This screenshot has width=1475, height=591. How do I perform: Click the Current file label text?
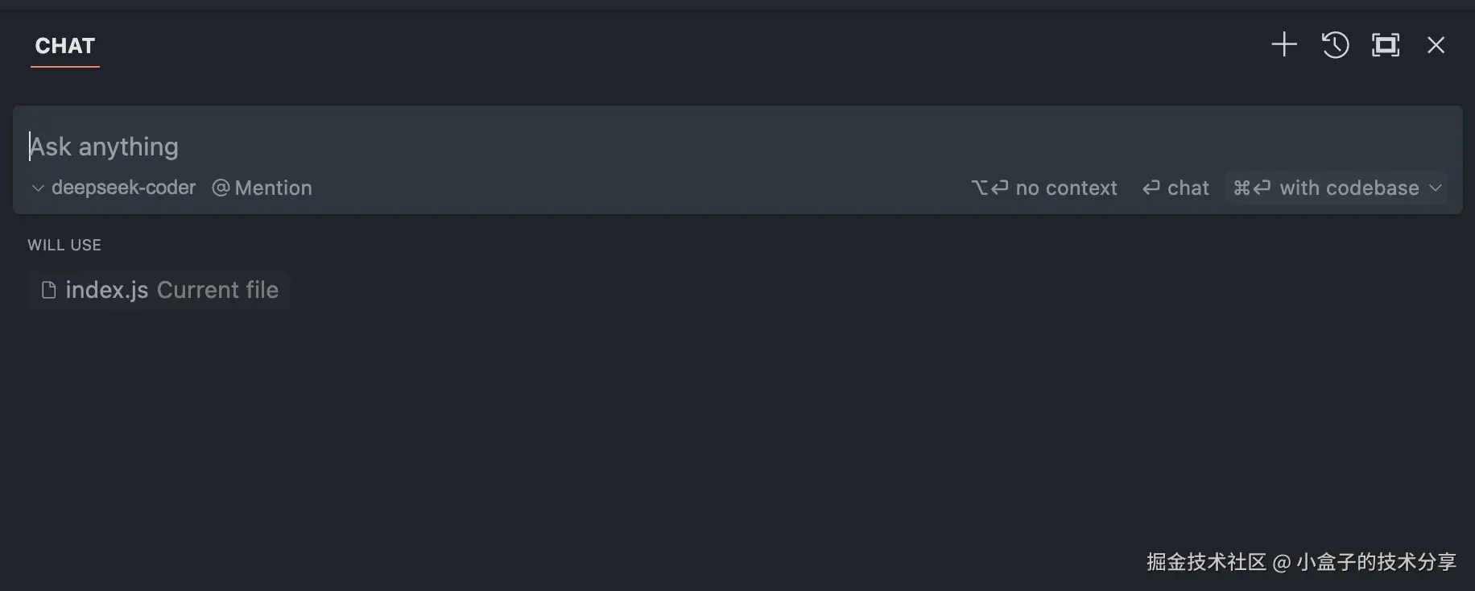[217, 290]
